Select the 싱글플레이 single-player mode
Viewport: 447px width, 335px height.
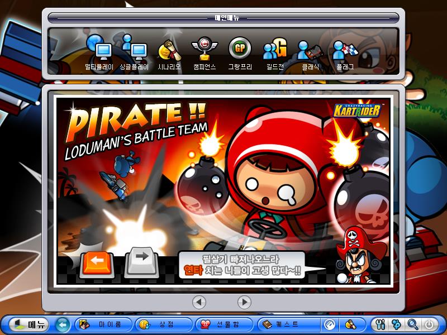[x=134, y=55]
